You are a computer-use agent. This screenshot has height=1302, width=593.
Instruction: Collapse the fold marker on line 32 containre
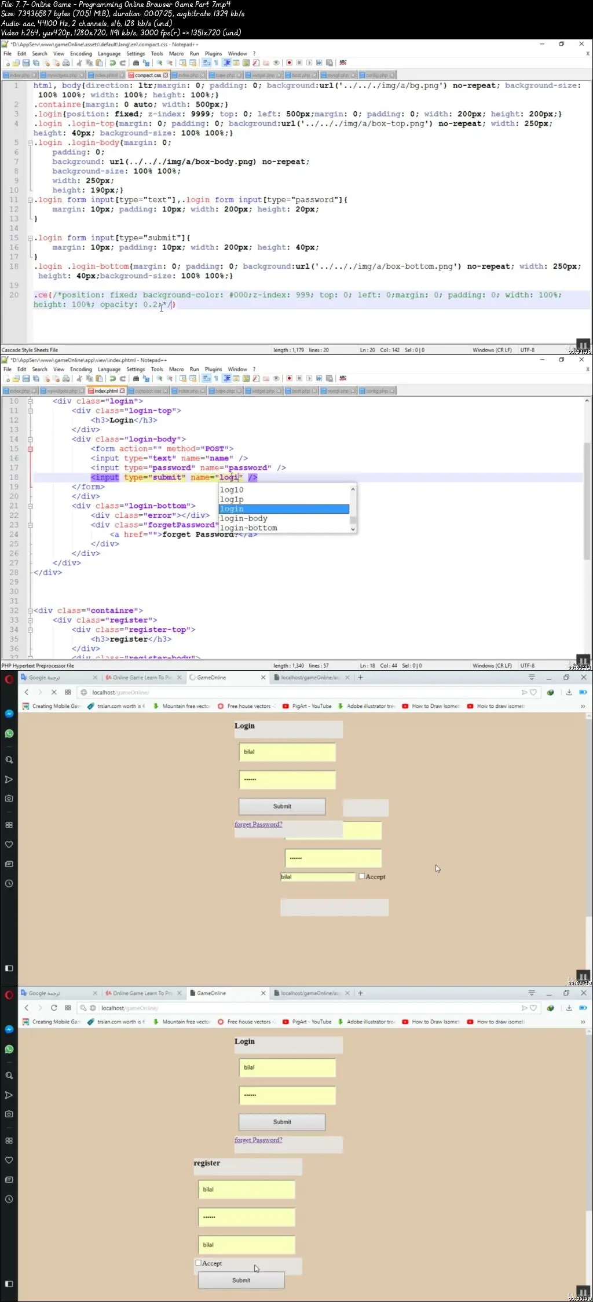coord(30,610)
